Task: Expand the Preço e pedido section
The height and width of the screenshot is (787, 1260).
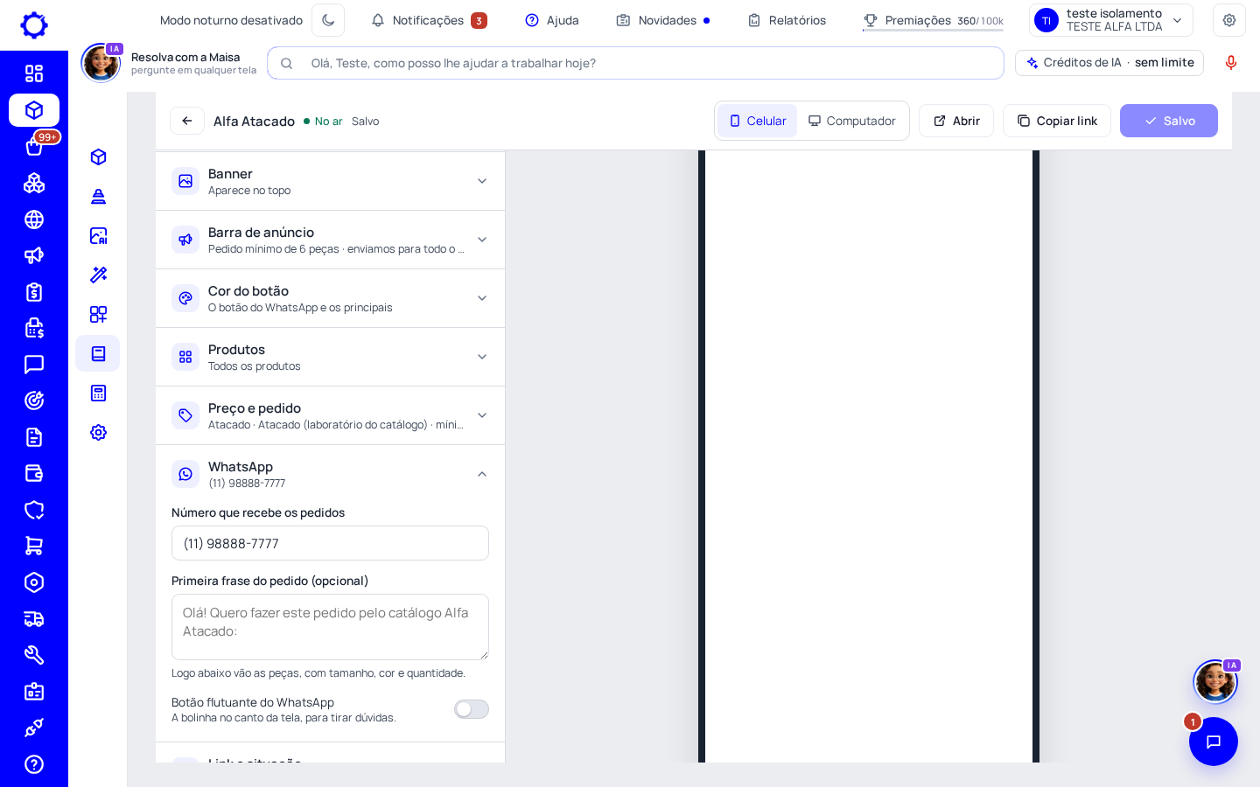Action: point(330,415)
